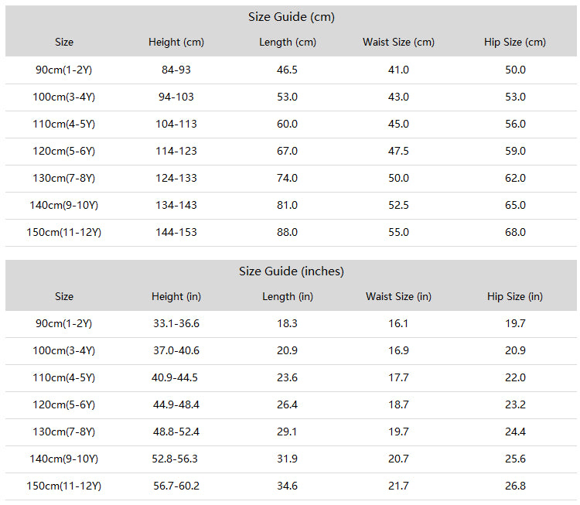Click the 'Hip Size (in)' column header
580x505 pixels.
point(515,296)
